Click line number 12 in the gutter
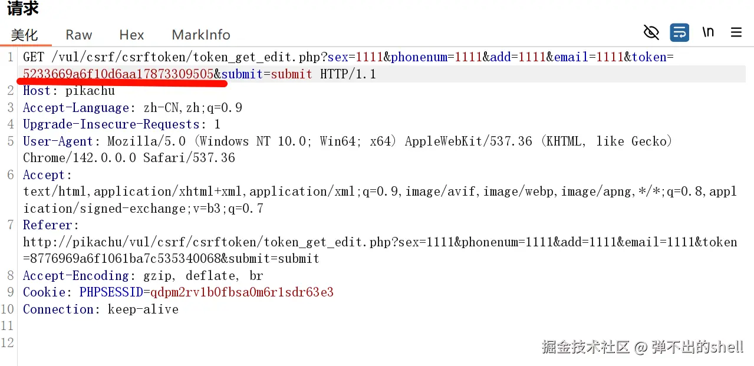The width and height of the screenshot is (754, 366). click(7, 342)
